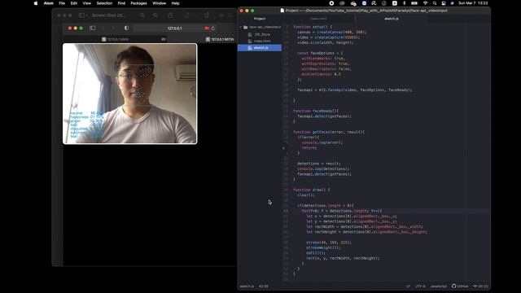The width and height of the screenshot is (521, 293).
Task: Click the file icon beside sketch.js in tree
Action: pyautogui.click(x=250, y=48)
